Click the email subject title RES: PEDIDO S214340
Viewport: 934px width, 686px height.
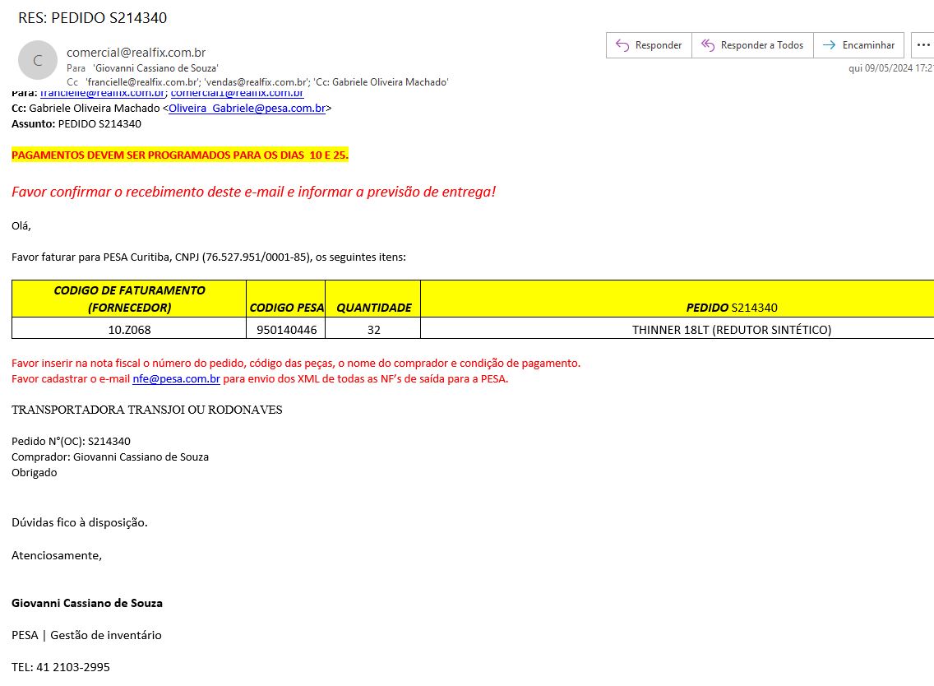pos(92,18)
